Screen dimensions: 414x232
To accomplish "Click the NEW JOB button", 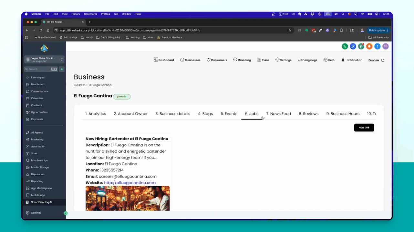I will point(364,128).
